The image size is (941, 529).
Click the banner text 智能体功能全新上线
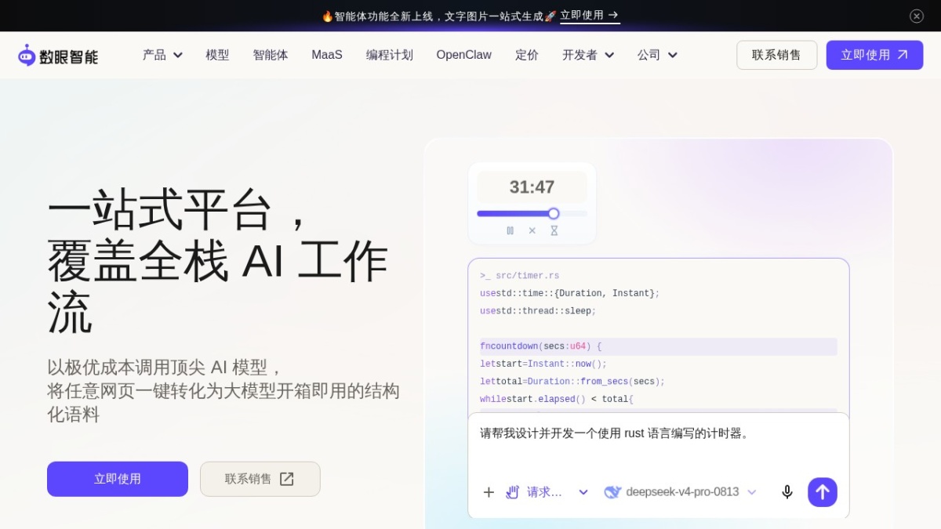tap(383, 16)
